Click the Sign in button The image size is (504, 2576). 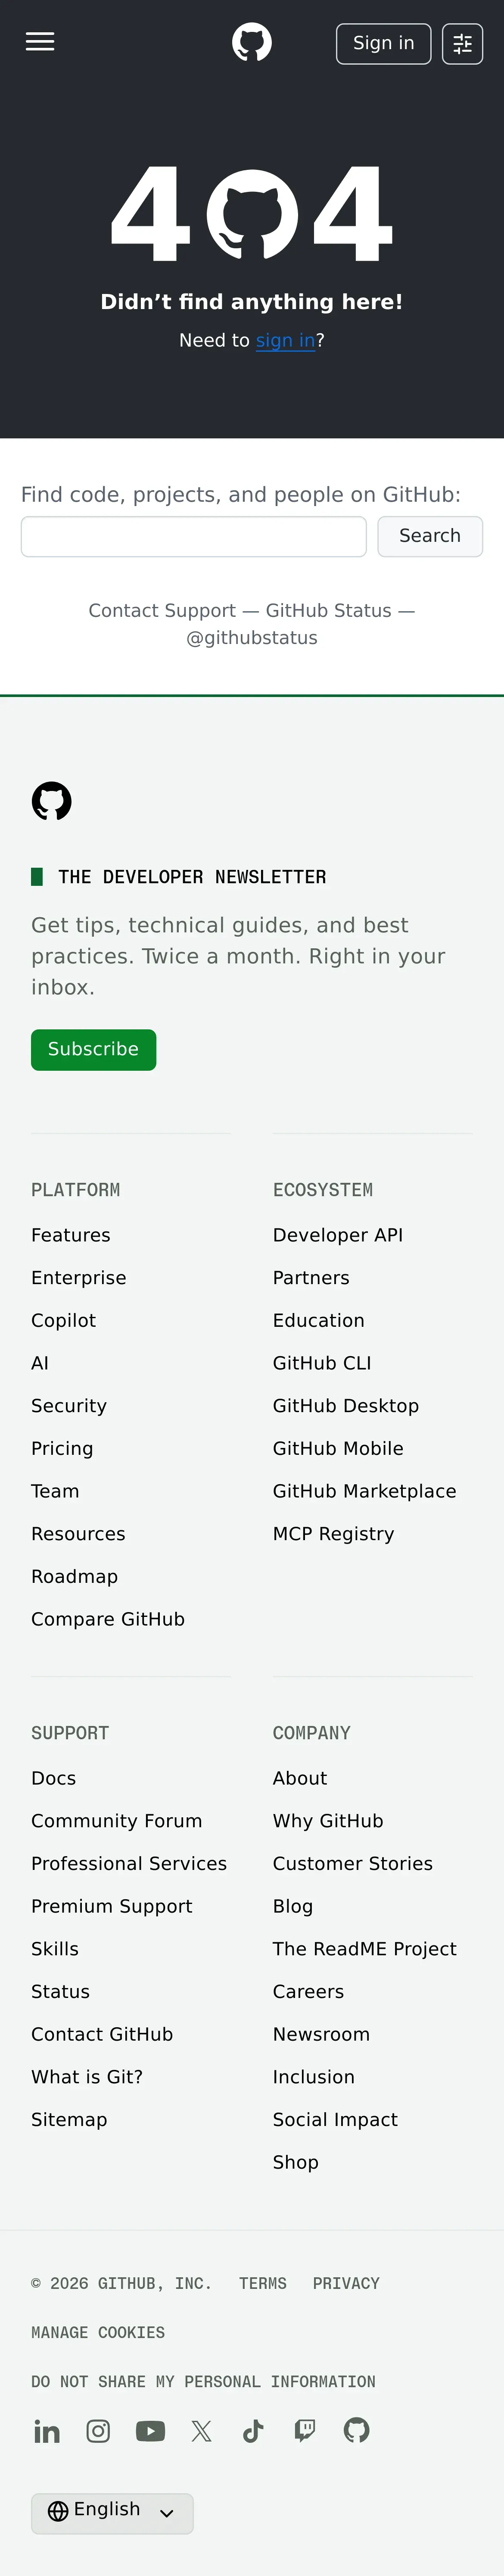tap(384, 44)
